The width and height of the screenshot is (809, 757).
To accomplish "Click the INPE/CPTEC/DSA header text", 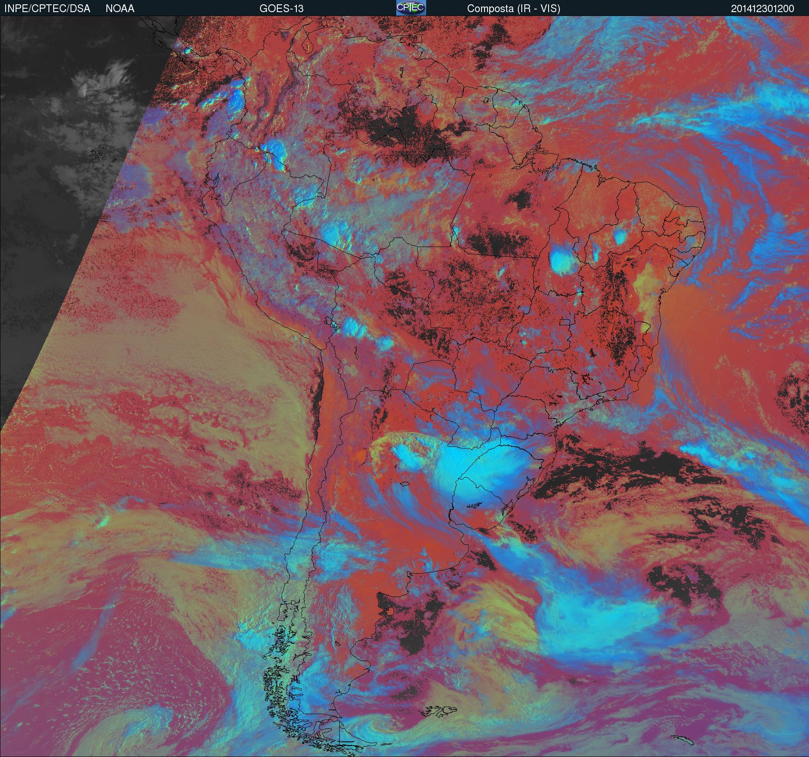I will [47, 9].
